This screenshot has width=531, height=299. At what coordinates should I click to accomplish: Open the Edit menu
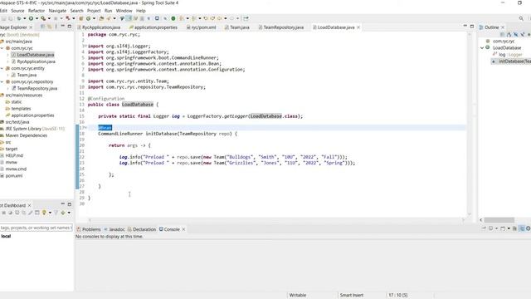click(3, 11)
